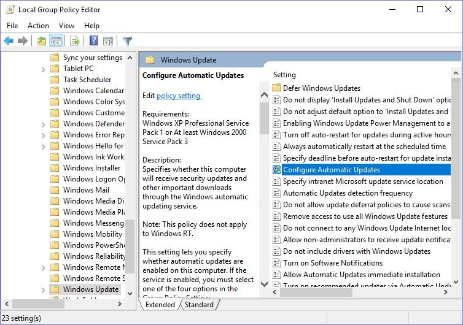Screen dimensions: 463x325
Task: Click folder icon next to Windows Defender
Action: [55, 124]
